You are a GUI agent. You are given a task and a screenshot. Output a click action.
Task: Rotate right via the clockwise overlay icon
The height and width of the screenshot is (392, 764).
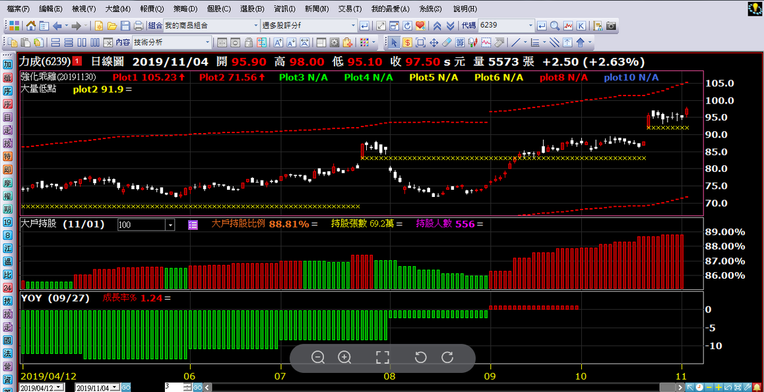pyautogui.click(x=447, y=358)
